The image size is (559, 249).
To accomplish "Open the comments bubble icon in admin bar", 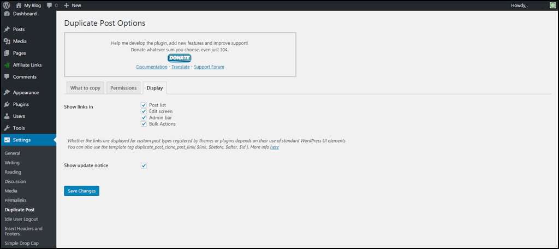I will click(50, 5).
